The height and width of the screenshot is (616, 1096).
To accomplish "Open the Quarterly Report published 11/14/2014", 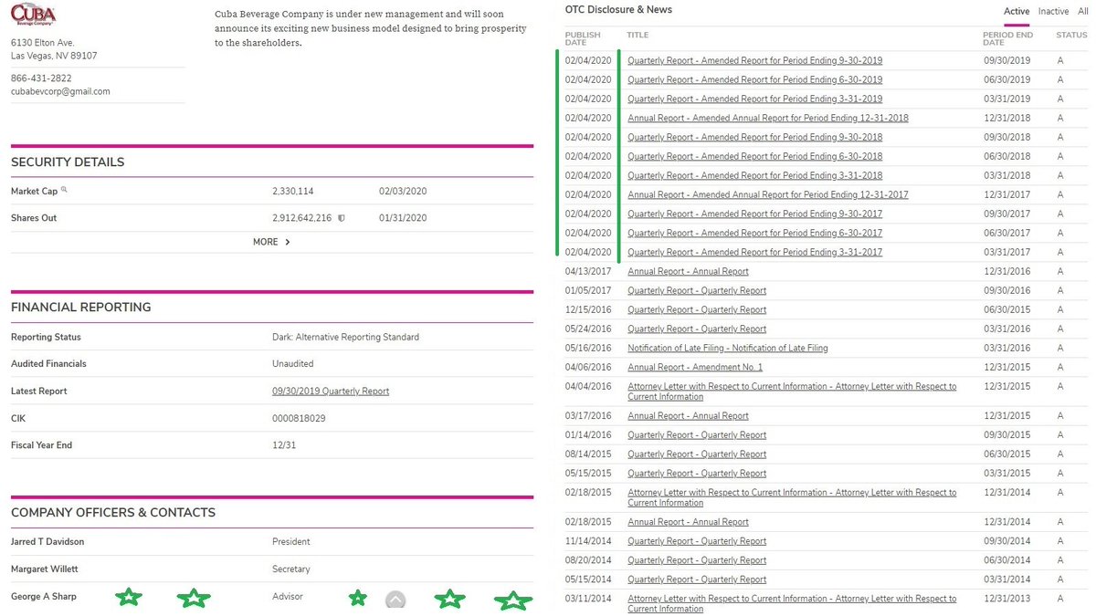I will (697, 540).
